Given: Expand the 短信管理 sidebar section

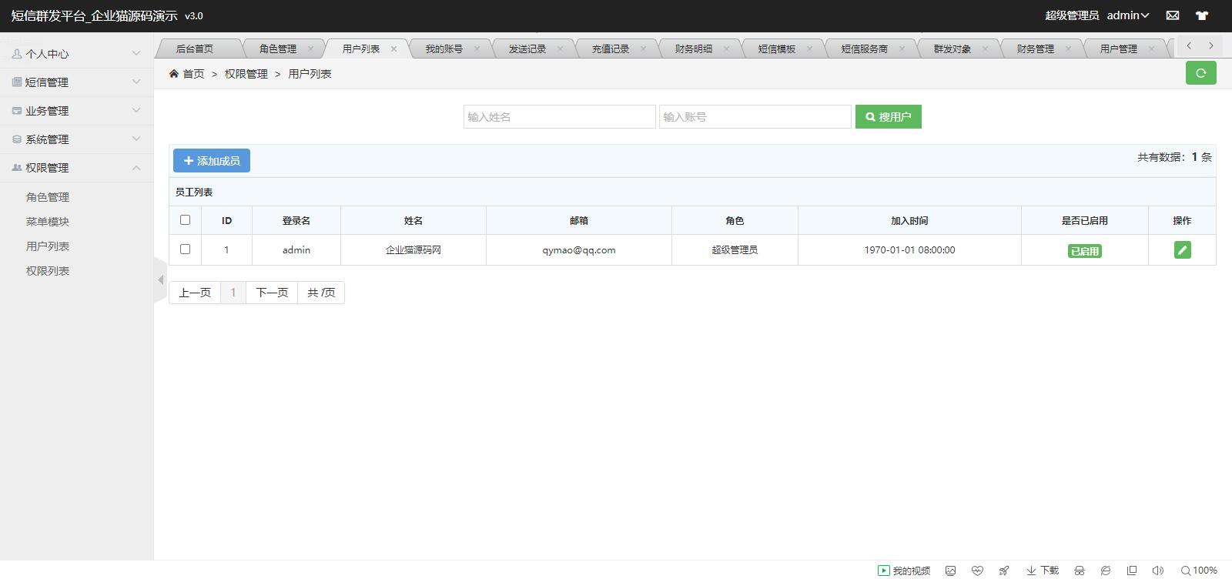Looking at the screenshot, I should pos(76,82).
